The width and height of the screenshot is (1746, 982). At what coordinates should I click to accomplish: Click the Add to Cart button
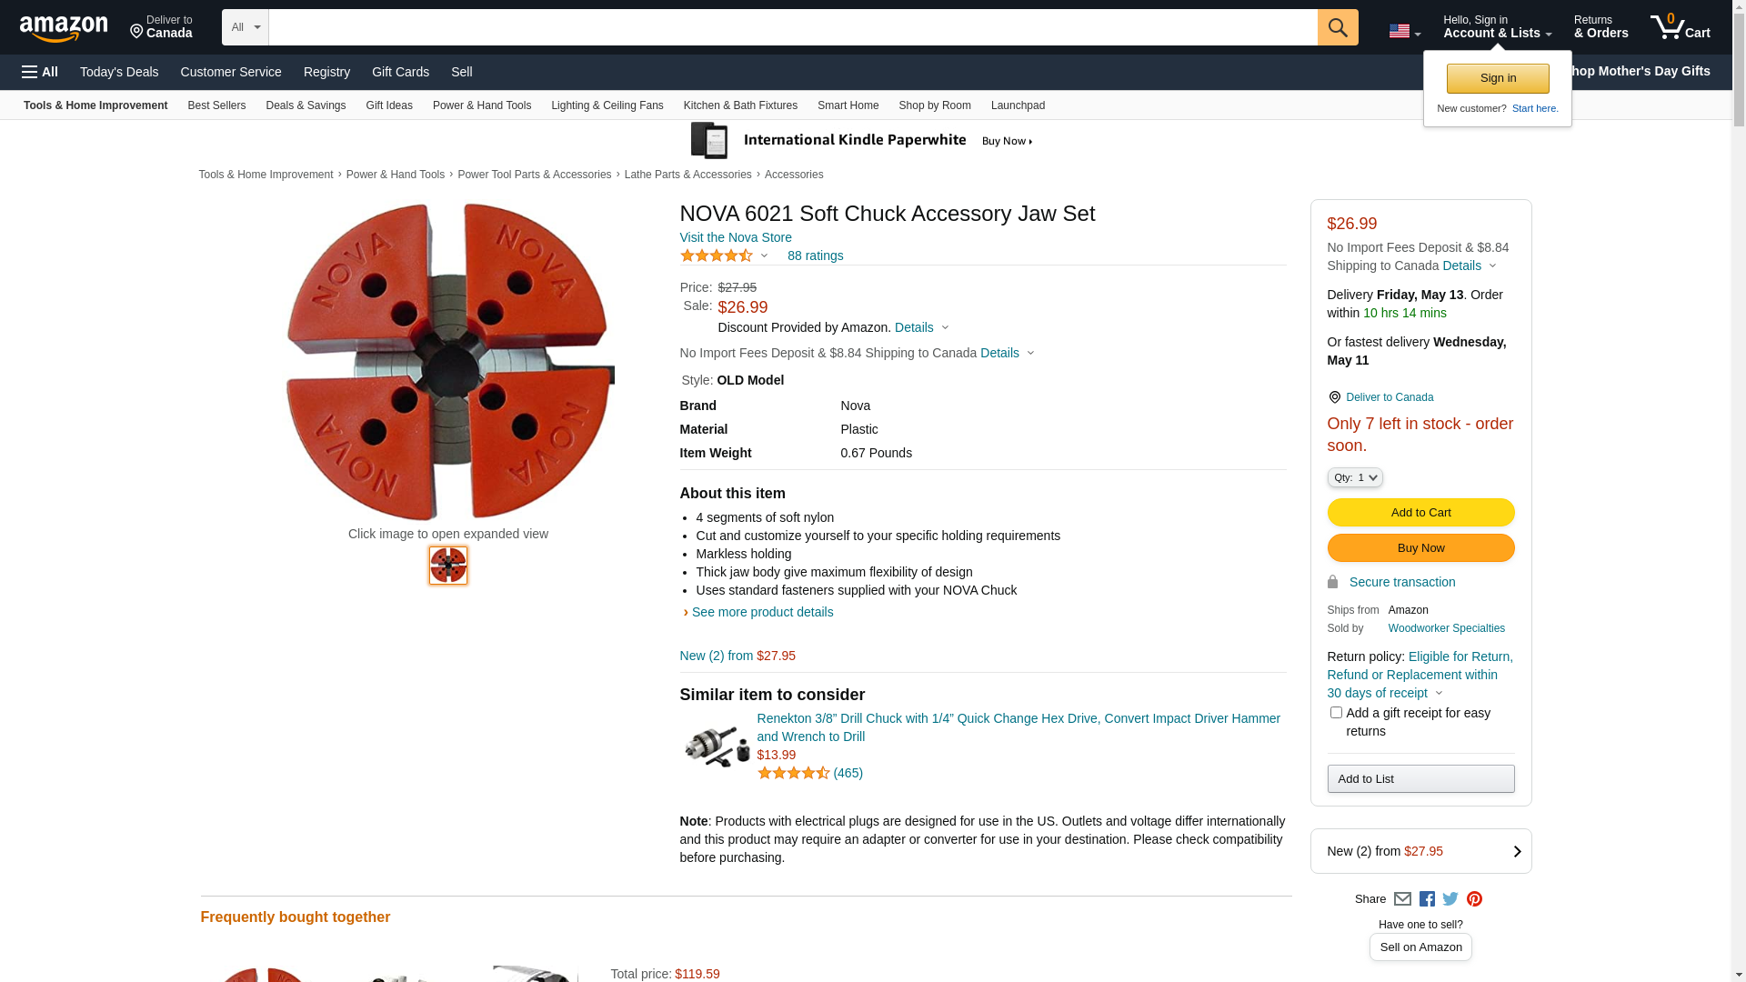pos(1420,513)
